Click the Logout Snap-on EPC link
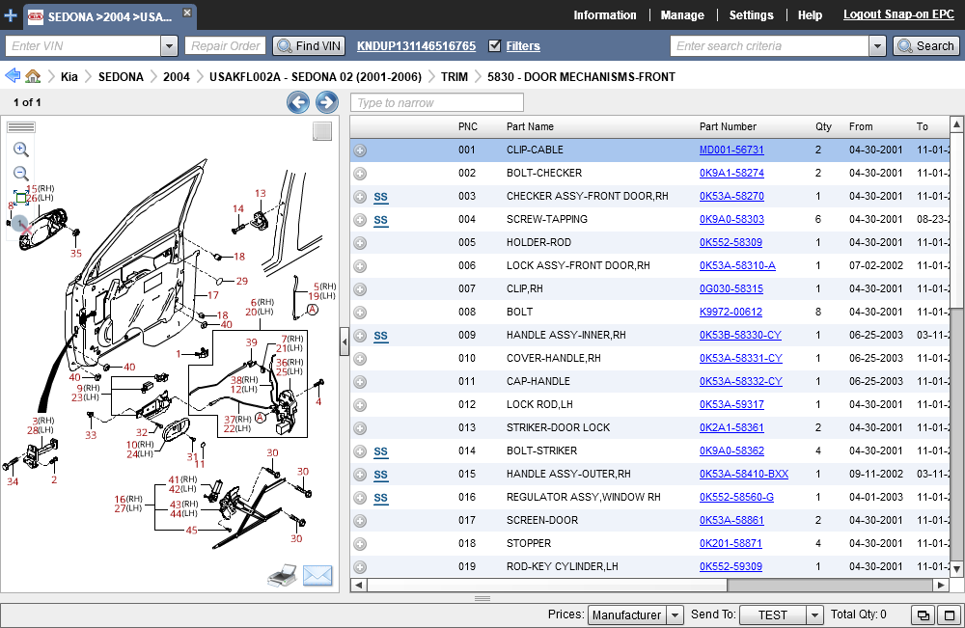Screen dimensions: 965x628 click(898, 14)
